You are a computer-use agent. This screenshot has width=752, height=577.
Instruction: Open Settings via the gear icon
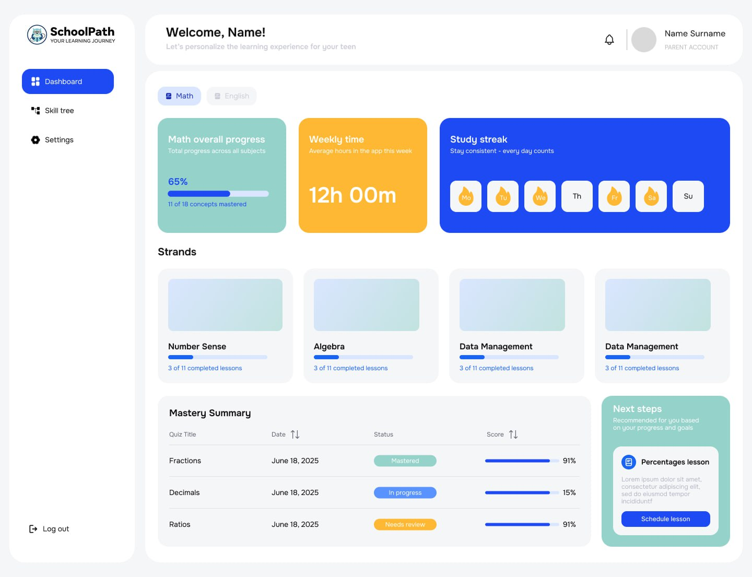[x=35, y=139]
